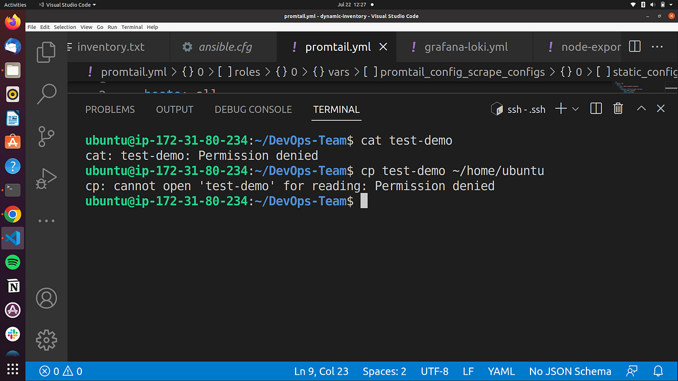678x381 pixels.
Task: Change indentation via Spaces: 2
Action: tap(384, 371)
